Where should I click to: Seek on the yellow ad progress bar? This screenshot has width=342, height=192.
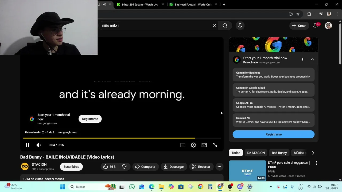click(122, 138)
